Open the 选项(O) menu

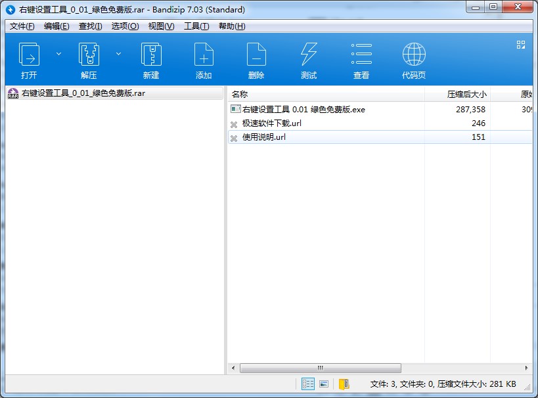tap(125, 26)
